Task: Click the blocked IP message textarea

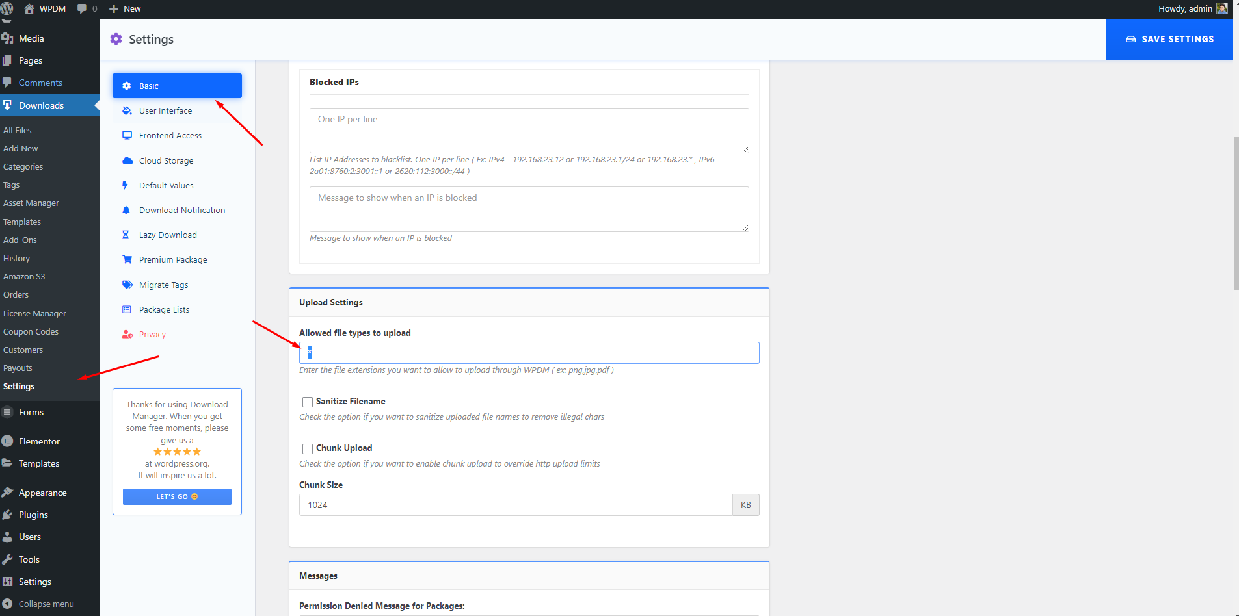Action: coord(529,209)
